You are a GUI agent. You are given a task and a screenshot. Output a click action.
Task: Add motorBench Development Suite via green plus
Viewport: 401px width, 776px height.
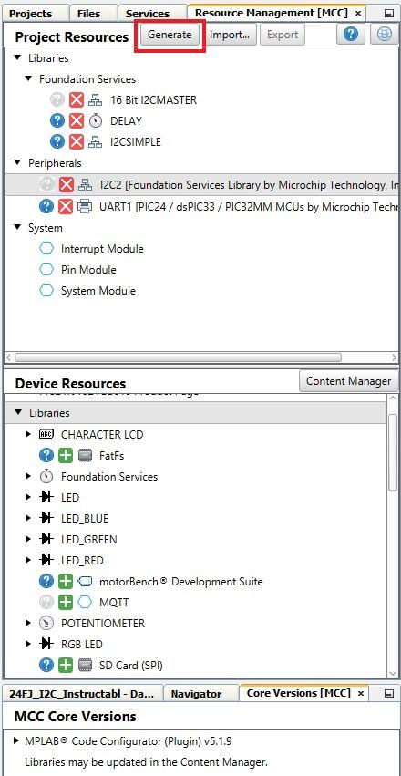pos(66,582)
